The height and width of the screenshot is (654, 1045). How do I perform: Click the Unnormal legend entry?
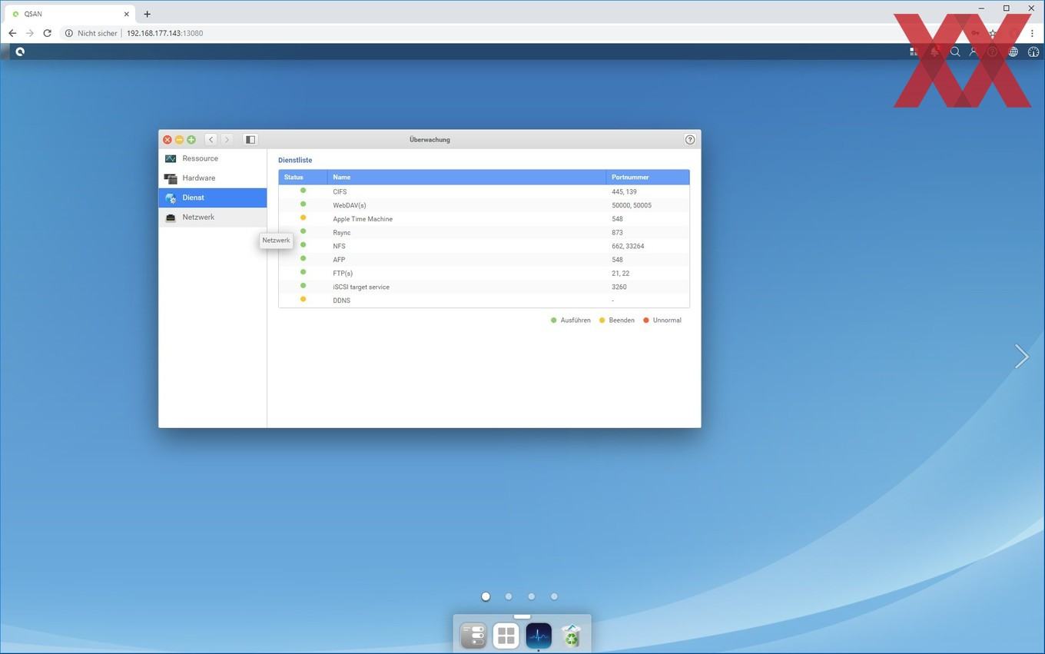(x=662, y=320)
